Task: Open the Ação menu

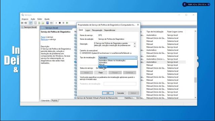Action: [33, 19]
